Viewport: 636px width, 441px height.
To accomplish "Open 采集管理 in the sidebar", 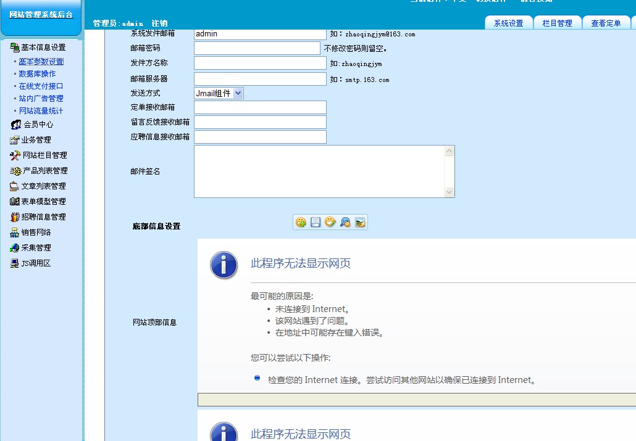I will 36,248.
